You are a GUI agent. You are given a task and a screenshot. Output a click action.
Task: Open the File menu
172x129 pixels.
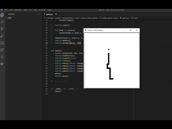pyautogui.click(x=6, y=10)
